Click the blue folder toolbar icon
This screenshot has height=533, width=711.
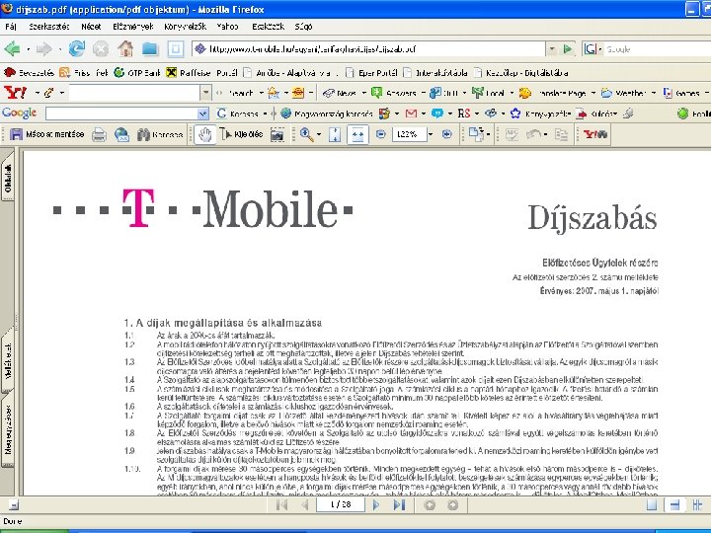(150, 48)
